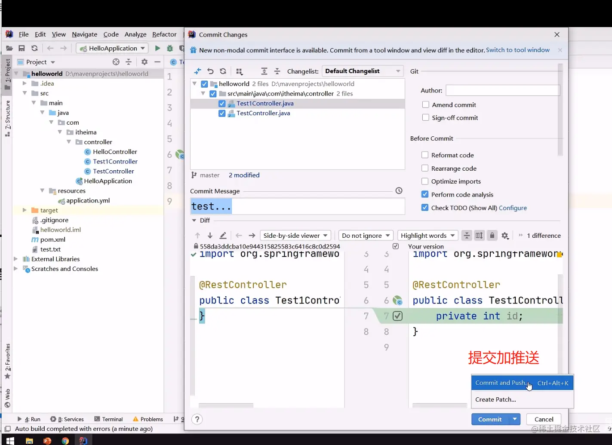This screenshot has height=445, width=612.
Task: Enable Optimize imports checkbox
Action: coord(425,181)
